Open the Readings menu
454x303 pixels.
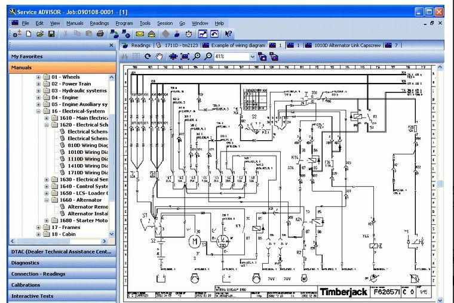pyautogui.click(x=99, y=23)
